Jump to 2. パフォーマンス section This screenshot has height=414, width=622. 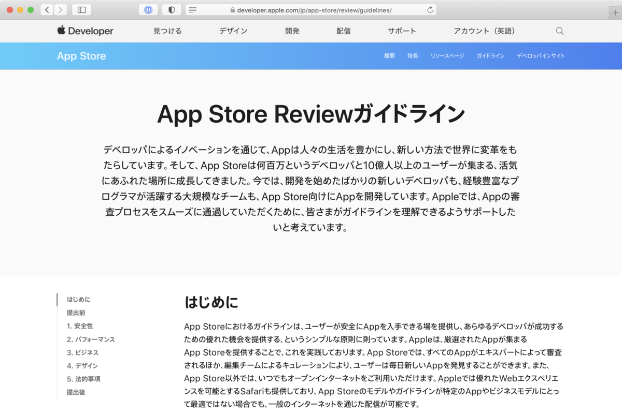point(91,339)
